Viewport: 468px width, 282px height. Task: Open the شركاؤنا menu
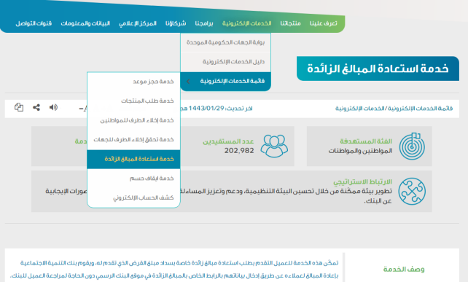(x=176, y=23)
